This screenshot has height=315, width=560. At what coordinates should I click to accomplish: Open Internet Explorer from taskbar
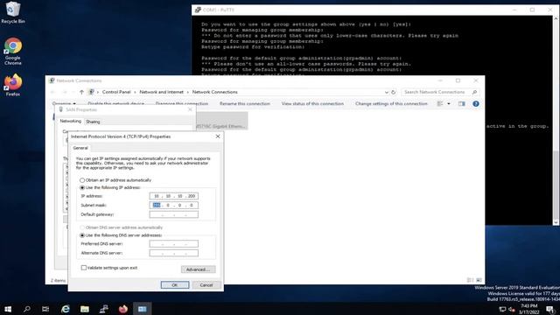[66, 309]
